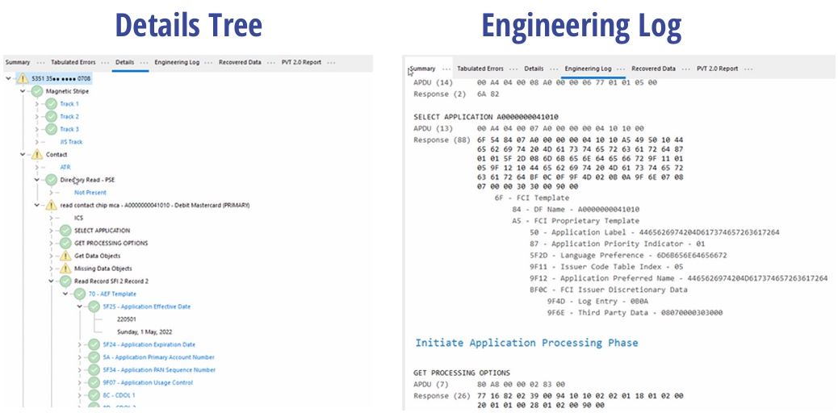Open Tabulated Errors tab in the left panel
The width and height of the screenshot is (838, 417).
click(x=73, y=62)
